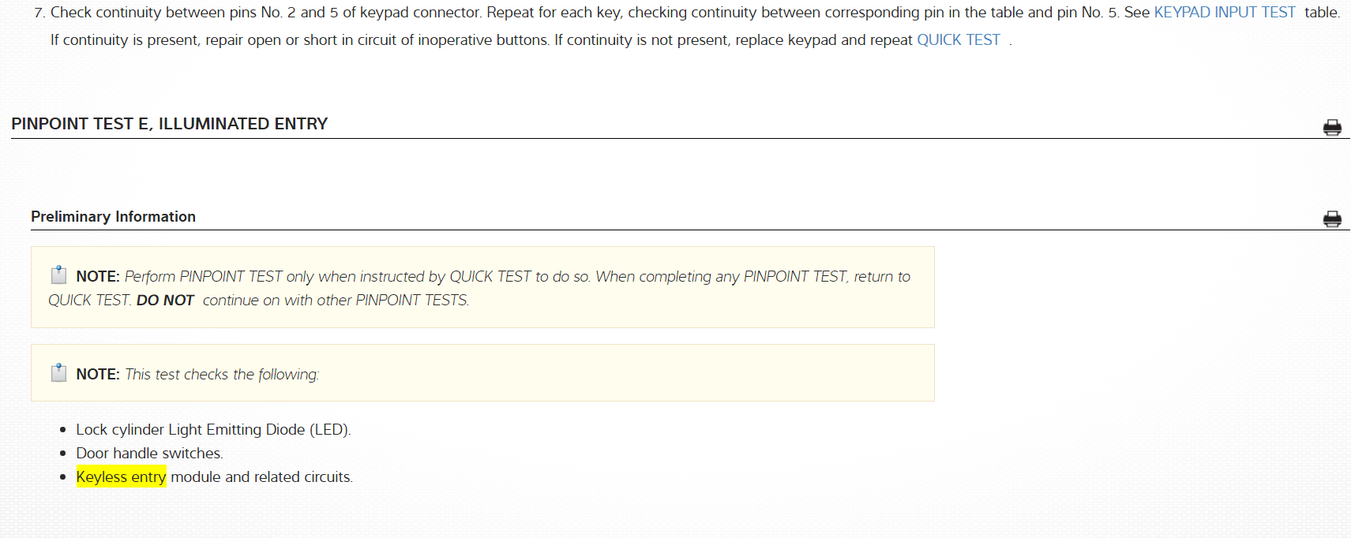Click the 'PINPOINT TEST E, ILLUMINATED ENTRY' heading
Image resolution: width=1351 pixels, height=538 pixels.
(x=169, y=124)
